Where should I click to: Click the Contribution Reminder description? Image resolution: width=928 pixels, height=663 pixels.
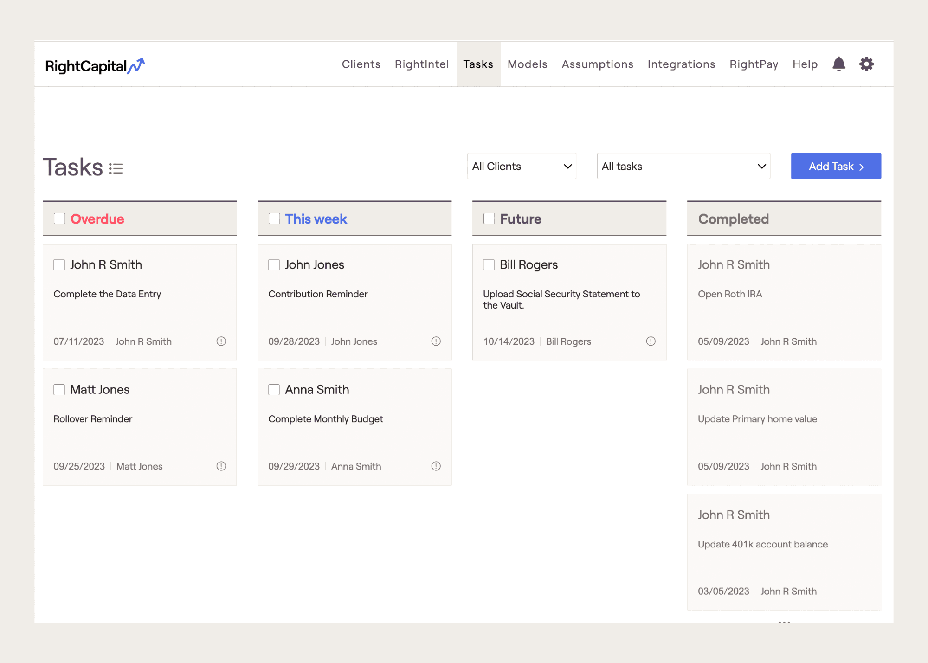pyautogui.click(x=318, y=294)
